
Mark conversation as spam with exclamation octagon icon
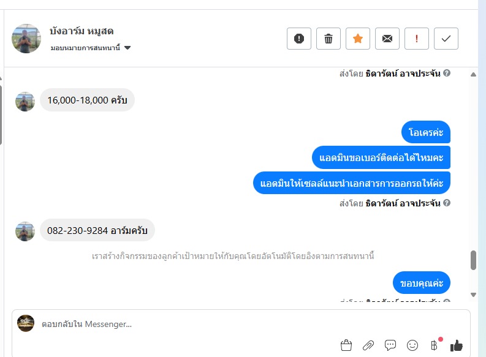tap(299, 39)
